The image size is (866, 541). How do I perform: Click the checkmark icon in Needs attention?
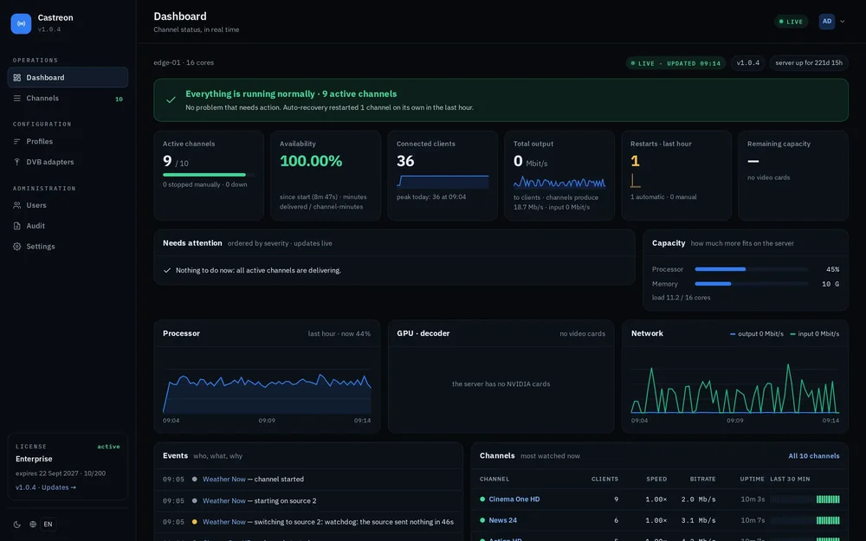167,270
